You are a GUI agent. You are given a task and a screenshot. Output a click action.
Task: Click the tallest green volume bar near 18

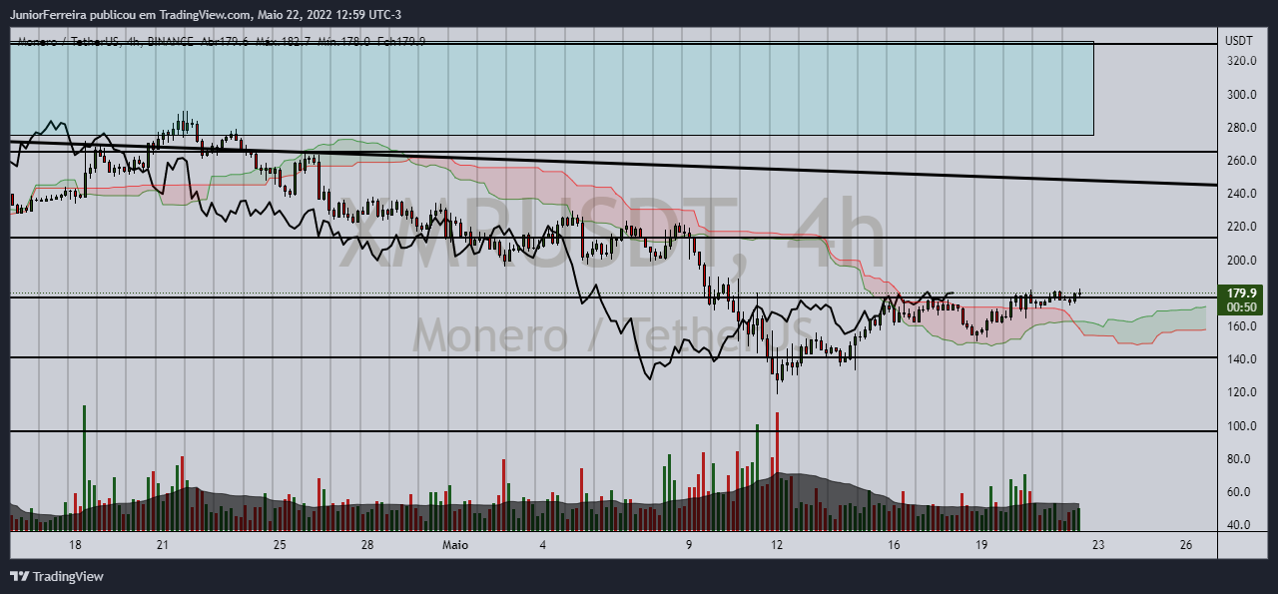[x=84, y=467]
